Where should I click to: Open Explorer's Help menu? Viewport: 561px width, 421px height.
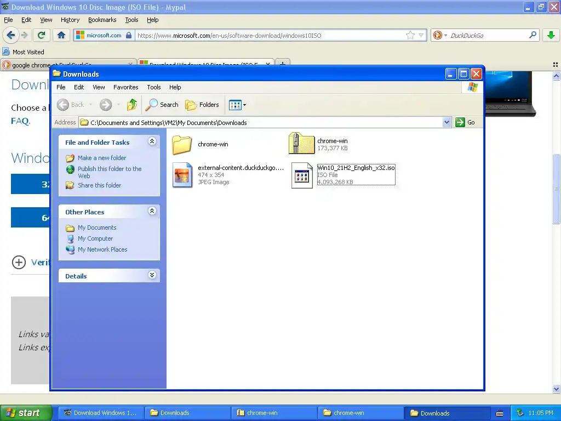175,87
